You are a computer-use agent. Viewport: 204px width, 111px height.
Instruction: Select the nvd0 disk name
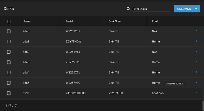(26, 93)
